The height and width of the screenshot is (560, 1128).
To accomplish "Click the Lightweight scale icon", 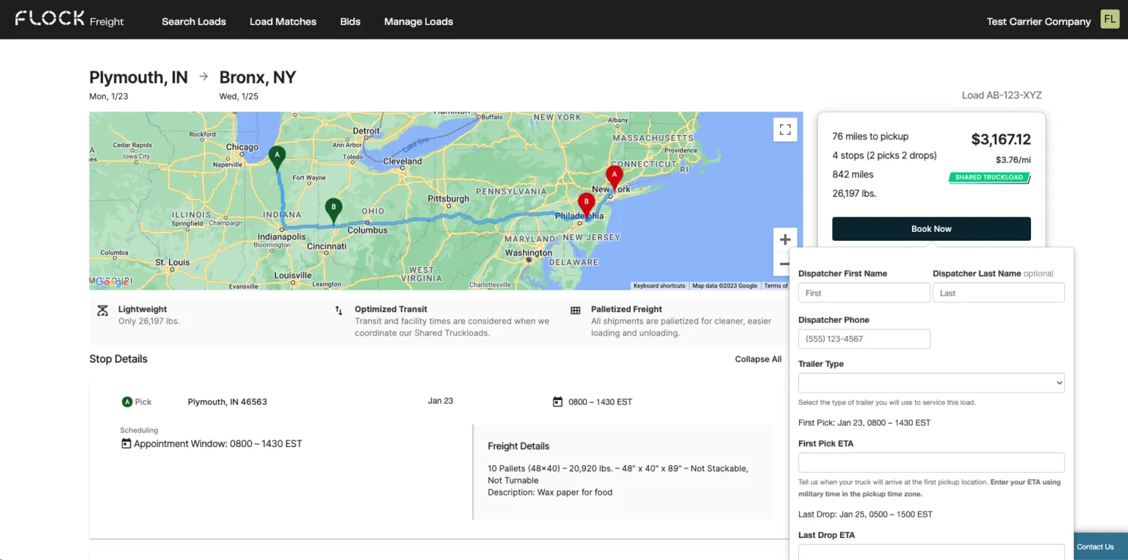I will (103, 310).
